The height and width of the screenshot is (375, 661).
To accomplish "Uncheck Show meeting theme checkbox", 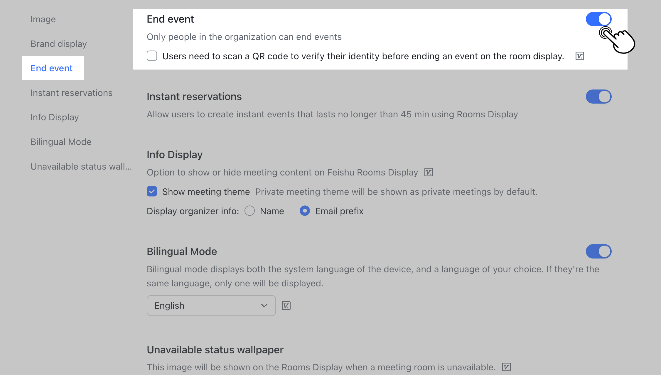I will click(x=152, y=192).
